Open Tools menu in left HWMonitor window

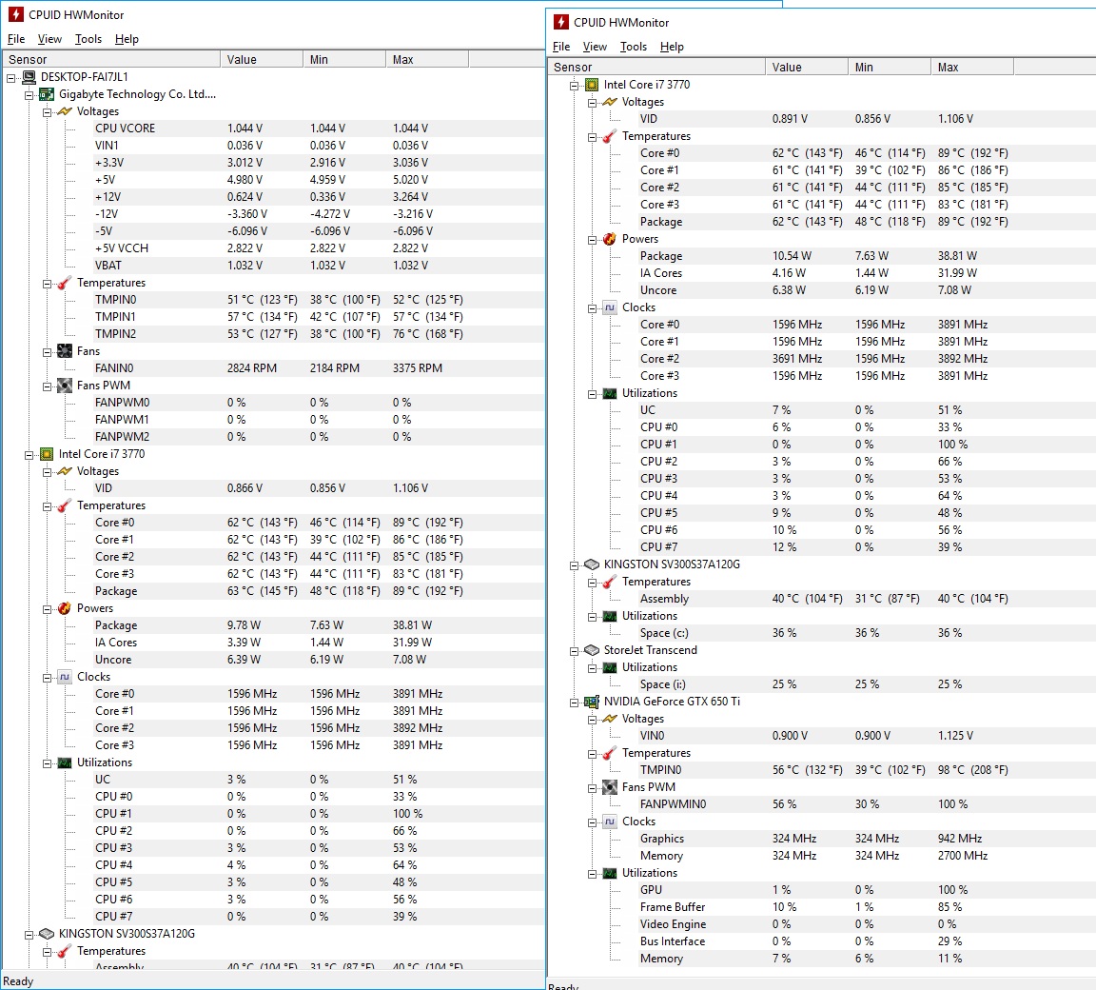pos(88,39)
